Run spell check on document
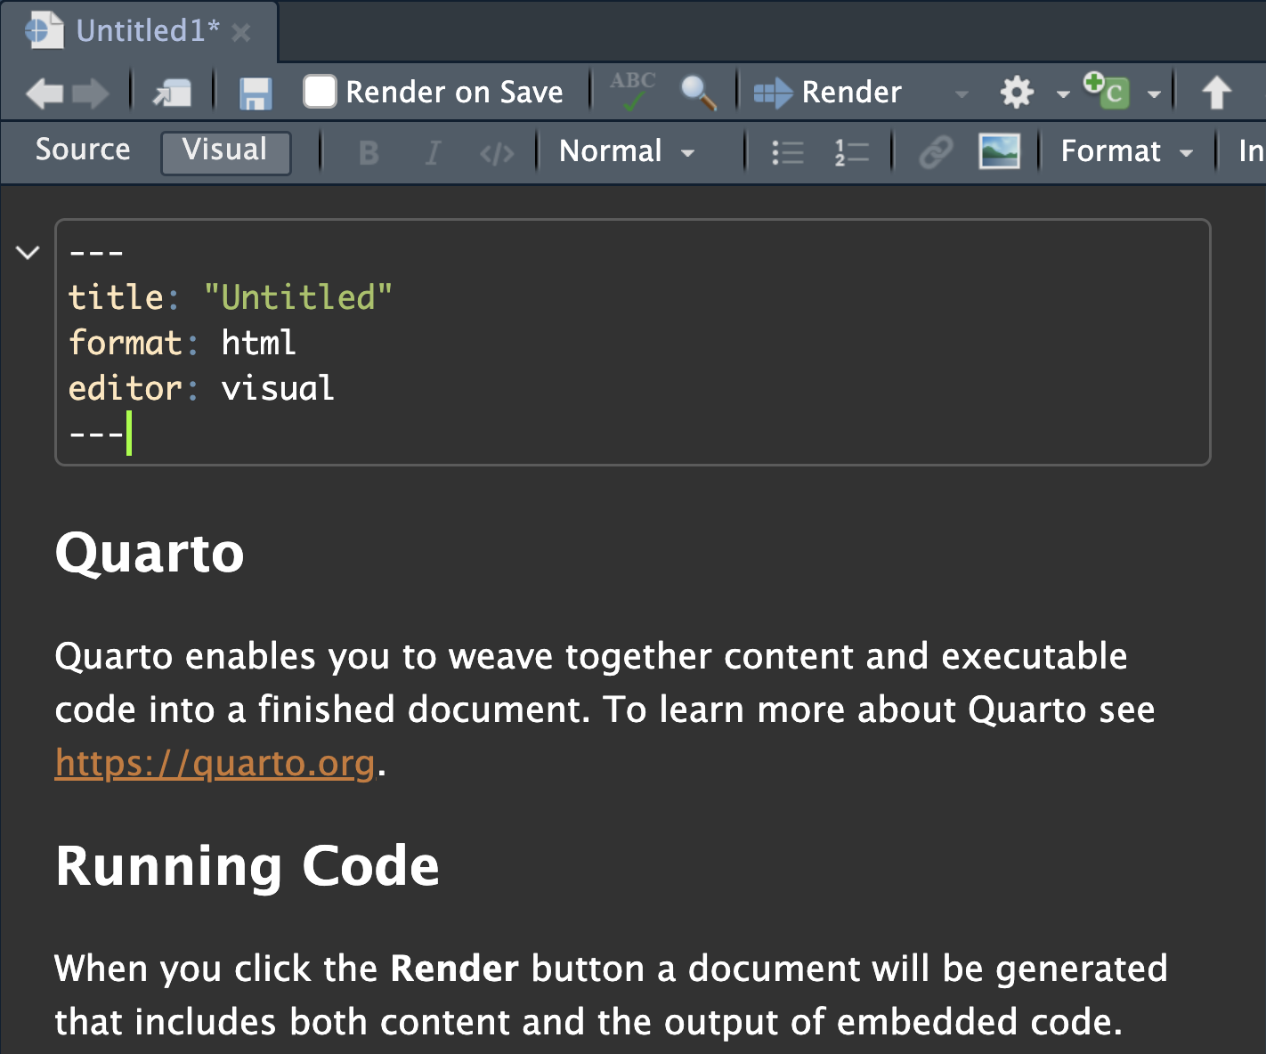 633,92
